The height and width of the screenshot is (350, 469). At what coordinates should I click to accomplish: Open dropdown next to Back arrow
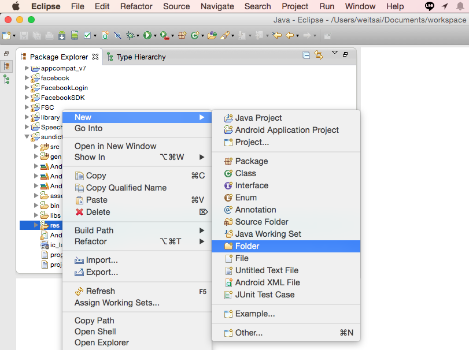pyautogui.click(x=298, y=36)
